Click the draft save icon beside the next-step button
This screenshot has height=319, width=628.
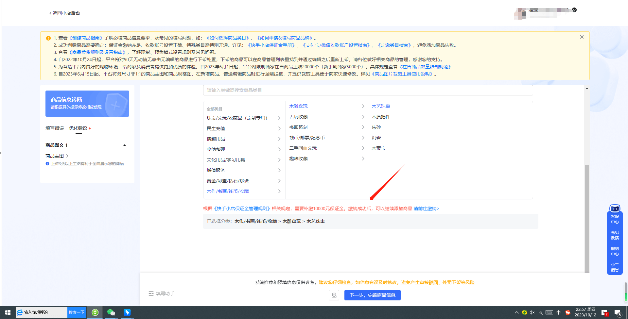pyautogui.click(x=334, y=295)
